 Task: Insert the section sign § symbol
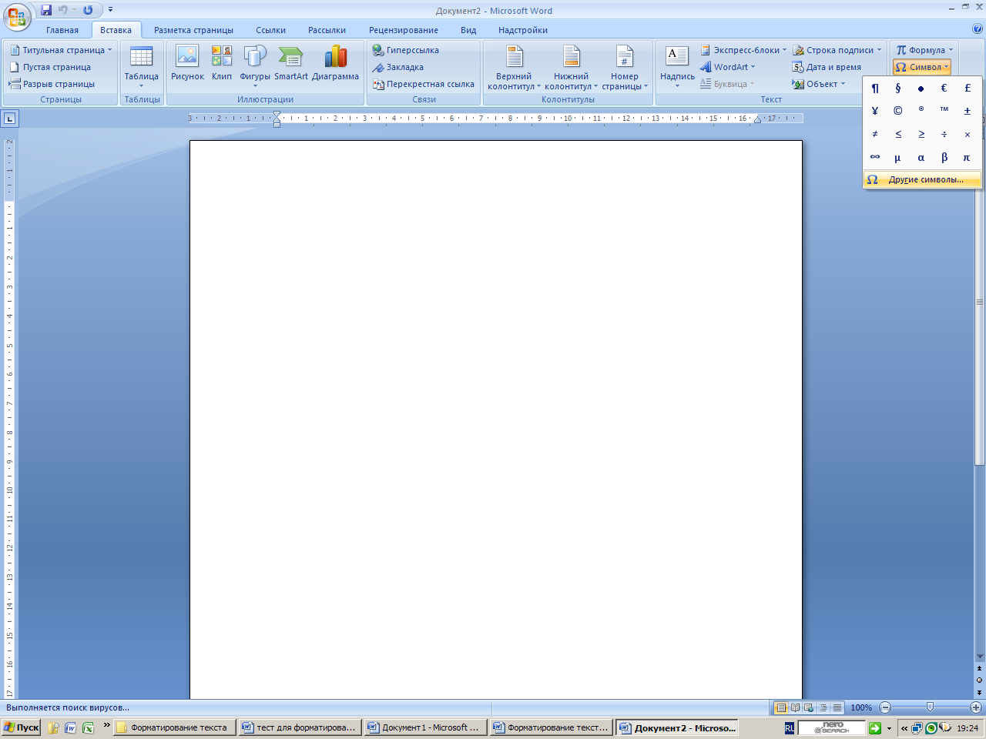898,89
